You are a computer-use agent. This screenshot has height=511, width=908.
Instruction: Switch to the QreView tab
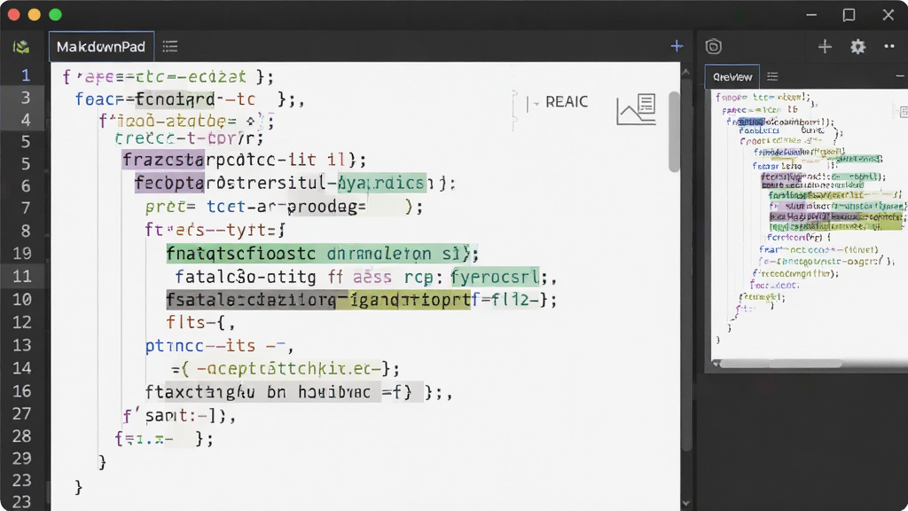732,76
